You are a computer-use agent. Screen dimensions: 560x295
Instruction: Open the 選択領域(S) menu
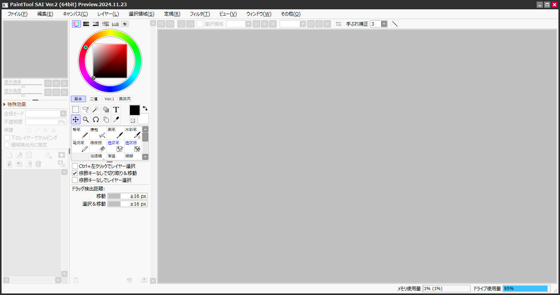[x=142, y=14]
